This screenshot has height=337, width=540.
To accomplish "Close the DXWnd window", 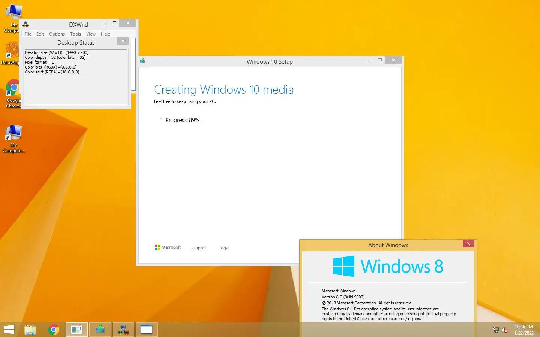I will [x=128, y=23].
